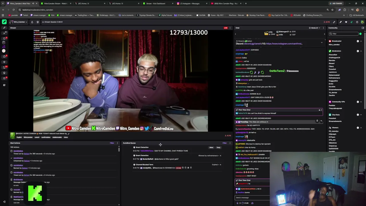Ban user rowdy888 with the ban icon
Viewport: 366px width, 206px height.
(183, 168)
